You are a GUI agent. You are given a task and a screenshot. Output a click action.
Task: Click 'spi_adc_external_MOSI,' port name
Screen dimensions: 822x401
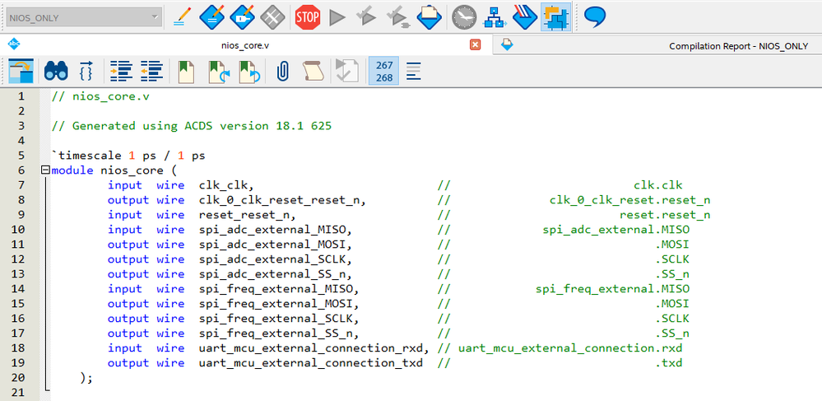click(x=276, y=245)
